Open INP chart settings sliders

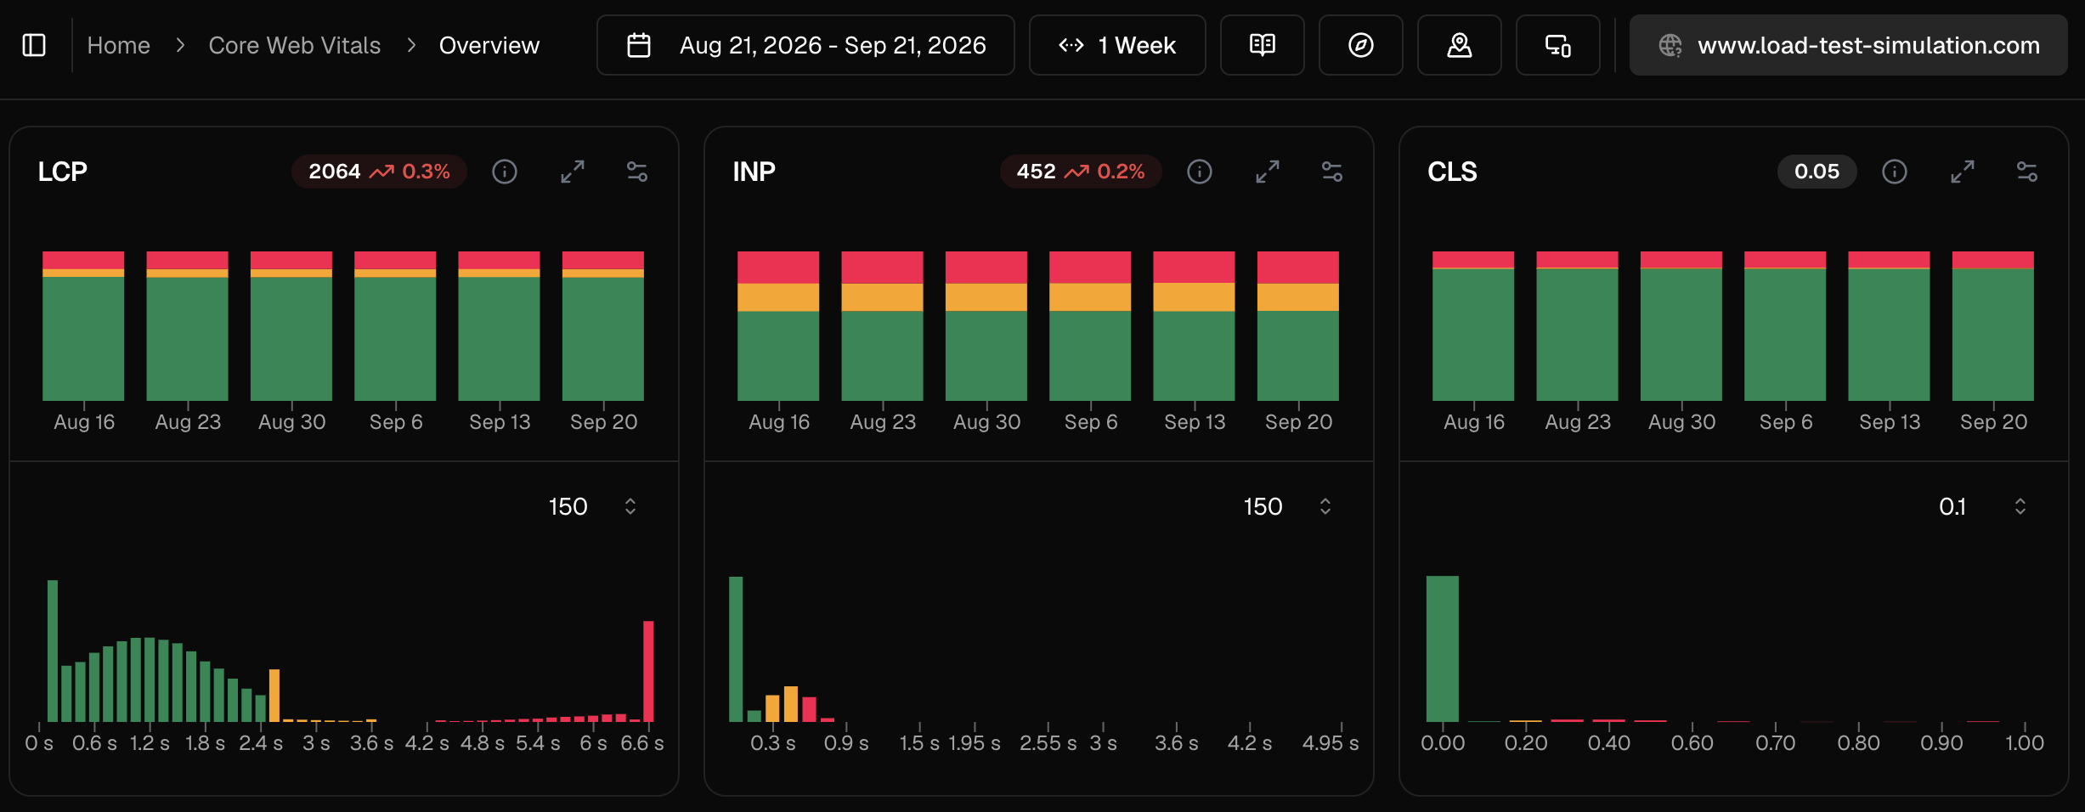1332,172
